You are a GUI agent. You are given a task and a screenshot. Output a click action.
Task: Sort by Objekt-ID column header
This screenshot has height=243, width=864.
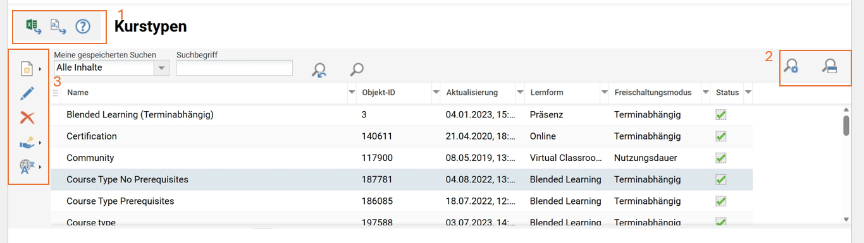[379, 93]
